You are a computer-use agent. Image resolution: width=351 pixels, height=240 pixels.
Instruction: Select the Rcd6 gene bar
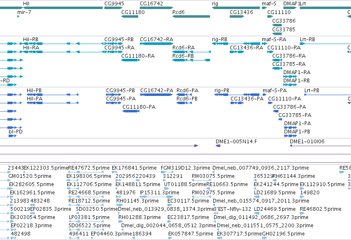pos(191,16)
